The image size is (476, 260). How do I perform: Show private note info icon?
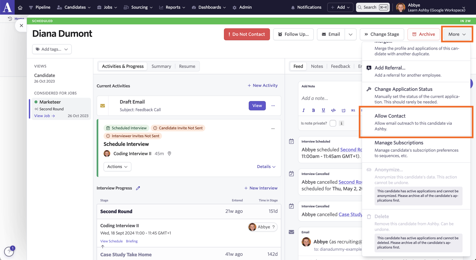click(341, 123)
